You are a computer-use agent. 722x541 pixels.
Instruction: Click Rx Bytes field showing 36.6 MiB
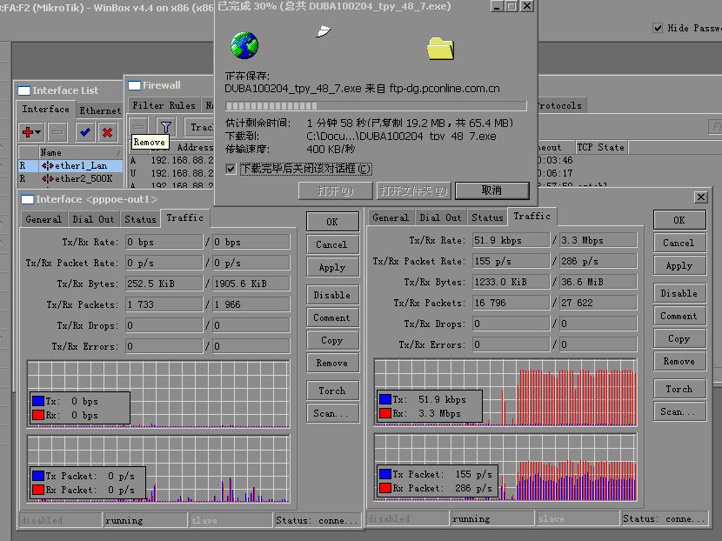click(598, 281)
